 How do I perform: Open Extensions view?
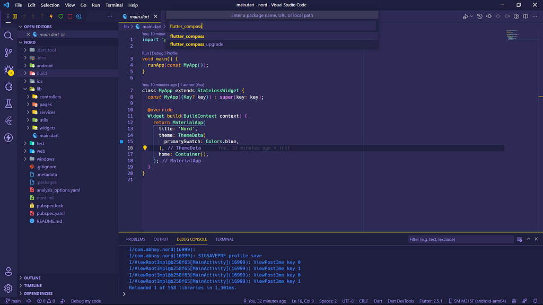(x=8, y=86)
